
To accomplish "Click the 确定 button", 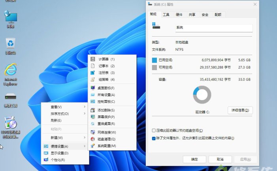I will pyautogui.click(x=194, y=160).
